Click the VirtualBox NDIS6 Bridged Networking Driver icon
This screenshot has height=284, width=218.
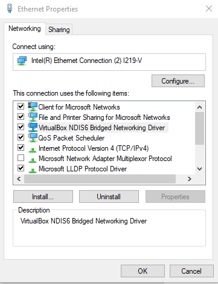(33, 127)
